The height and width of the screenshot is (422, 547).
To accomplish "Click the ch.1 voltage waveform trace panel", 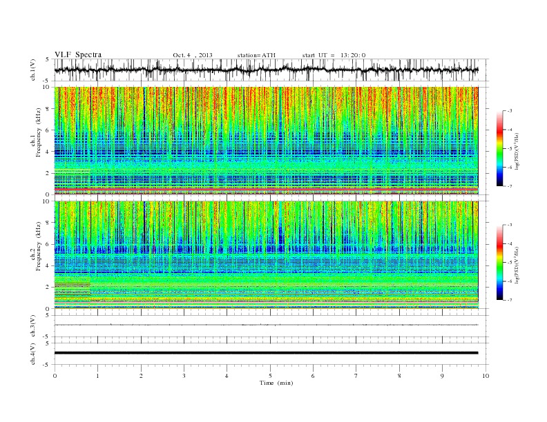I will 271,70.
